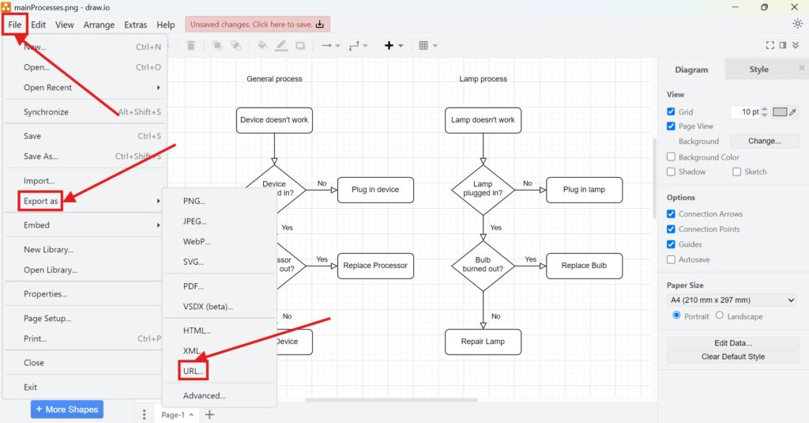Image resolution: width=809 pixels, height=423 pixels.
Task: Choose URL... from Export as submenu
Action: pyautogui.click(x=194, y=371)
